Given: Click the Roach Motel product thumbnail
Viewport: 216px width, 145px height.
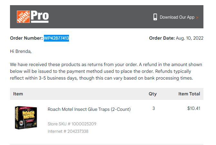Looking at the screenshot, I should pos(26,118).
